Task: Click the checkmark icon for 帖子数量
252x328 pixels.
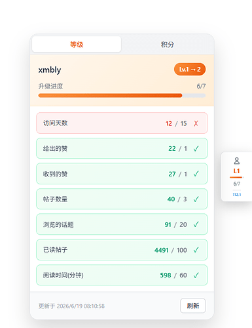Action: [x=196, y=199]
